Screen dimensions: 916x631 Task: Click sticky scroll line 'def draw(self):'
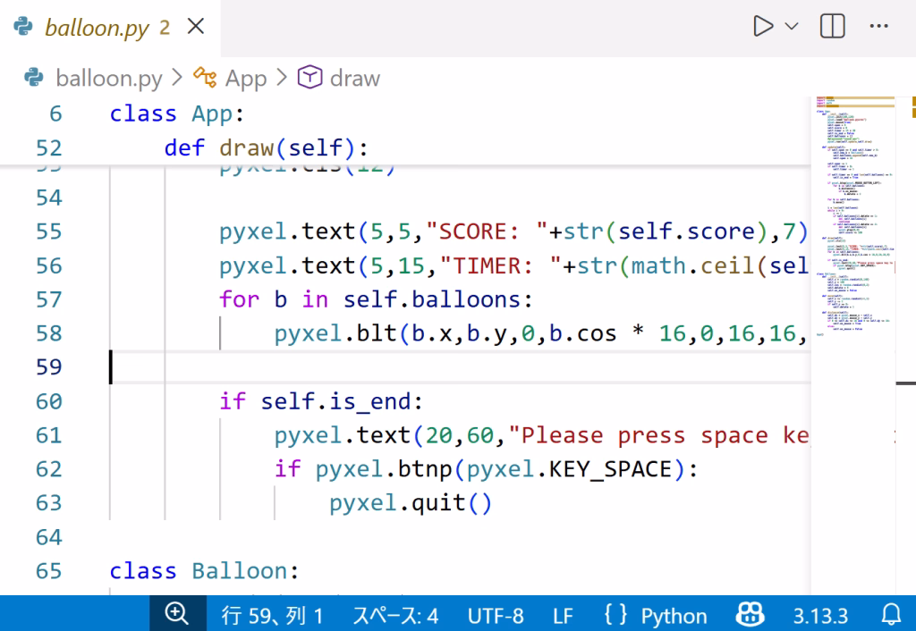pyautogui.click(x=266, y=147)
